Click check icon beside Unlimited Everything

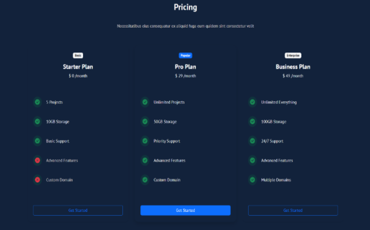pos(252,102)
